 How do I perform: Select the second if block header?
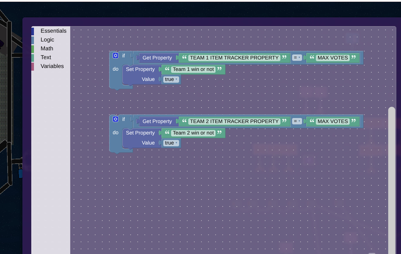coord(124,119)
